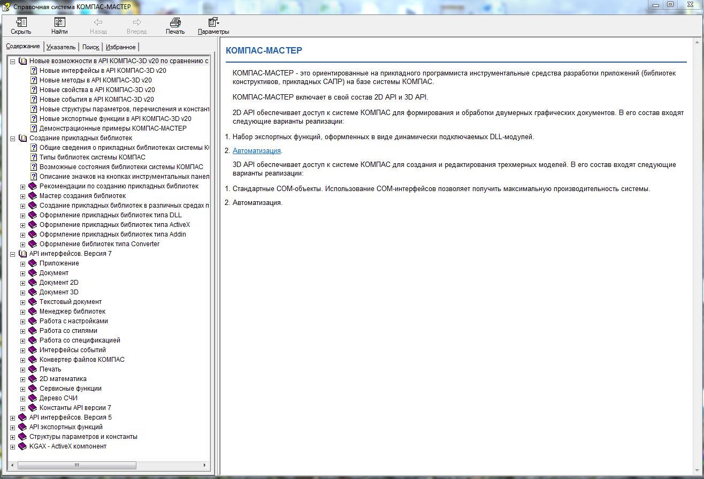Select Описание значков на кнопках инструментальных панел

coord(124,177)
